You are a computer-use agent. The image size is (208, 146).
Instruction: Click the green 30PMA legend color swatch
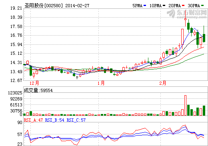pyautogui.click(x=202, y=6)
